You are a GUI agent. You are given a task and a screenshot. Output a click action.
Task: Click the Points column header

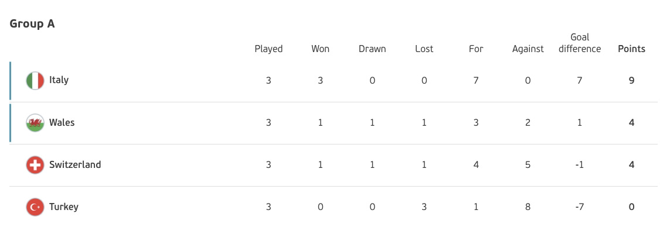coord(631,49)
